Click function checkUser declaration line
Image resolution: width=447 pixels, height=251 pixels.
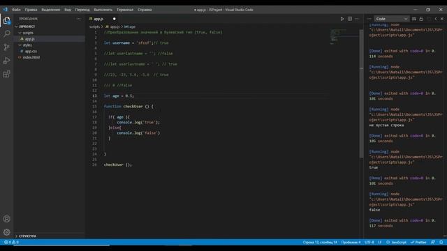129,107
